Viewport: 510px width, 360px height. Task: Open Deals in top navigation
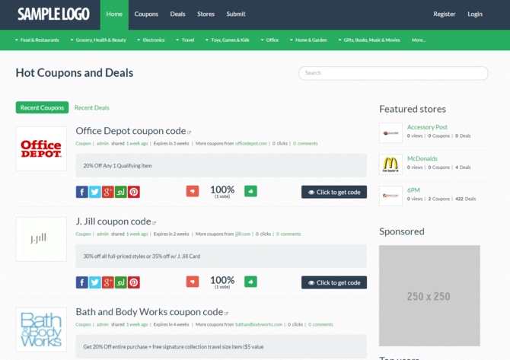177,14
